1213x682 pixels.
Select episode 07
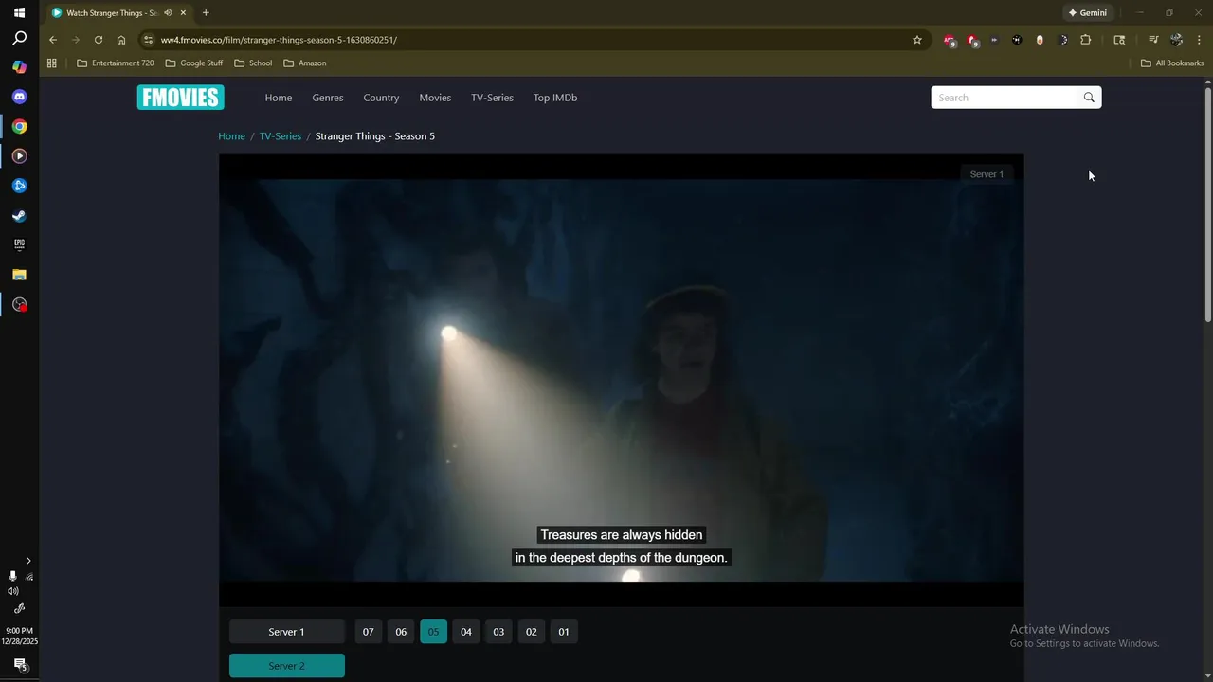pyautogui.click(x=369, y=632)
